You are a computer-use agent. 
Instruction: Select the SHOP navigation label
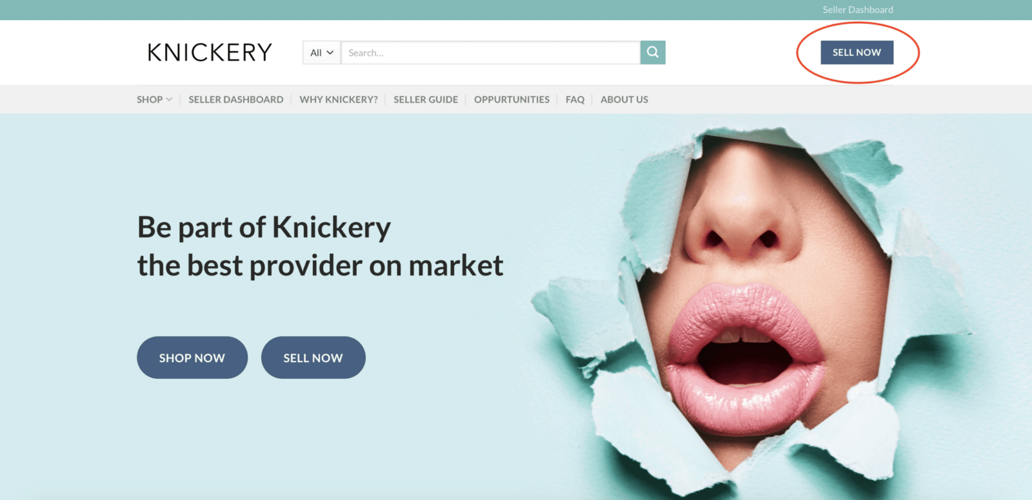[x=150, y=99]
